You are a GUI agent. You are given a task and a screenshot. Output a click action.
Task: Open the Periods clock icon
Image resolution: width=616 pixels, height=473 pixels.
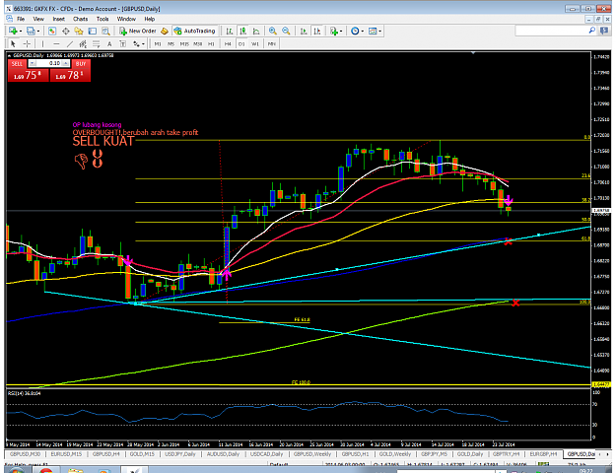[x=355, y=31]
